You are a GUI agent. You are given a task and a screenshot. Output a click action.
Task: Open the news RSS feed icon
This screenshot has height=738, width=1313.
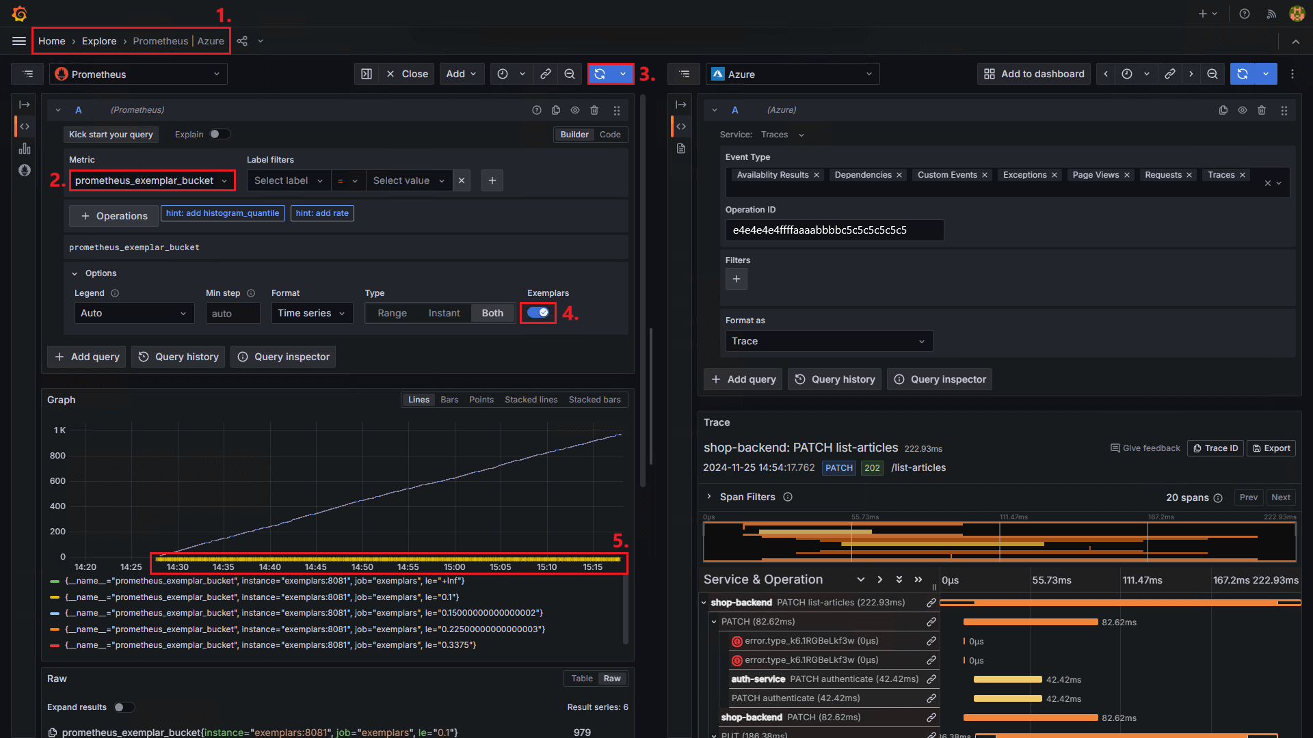(1271, 14)
